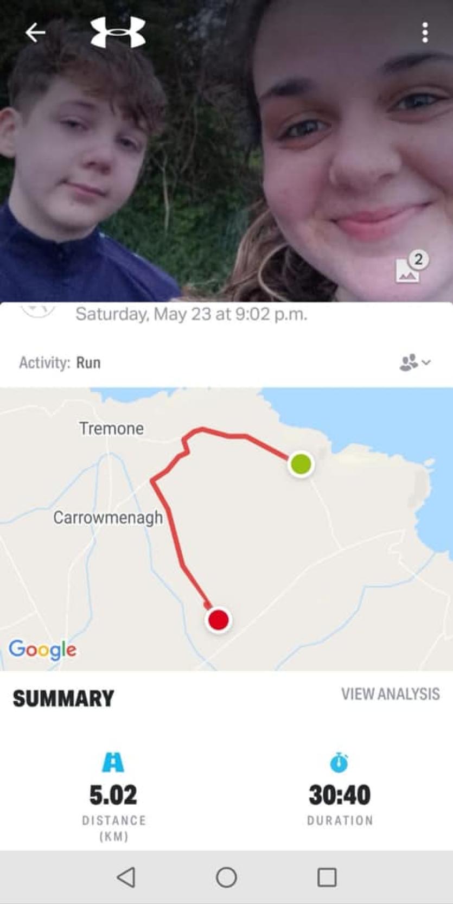Tap Android recent apps square button
This screenshot has width=453, height=904.
point(327,877)
